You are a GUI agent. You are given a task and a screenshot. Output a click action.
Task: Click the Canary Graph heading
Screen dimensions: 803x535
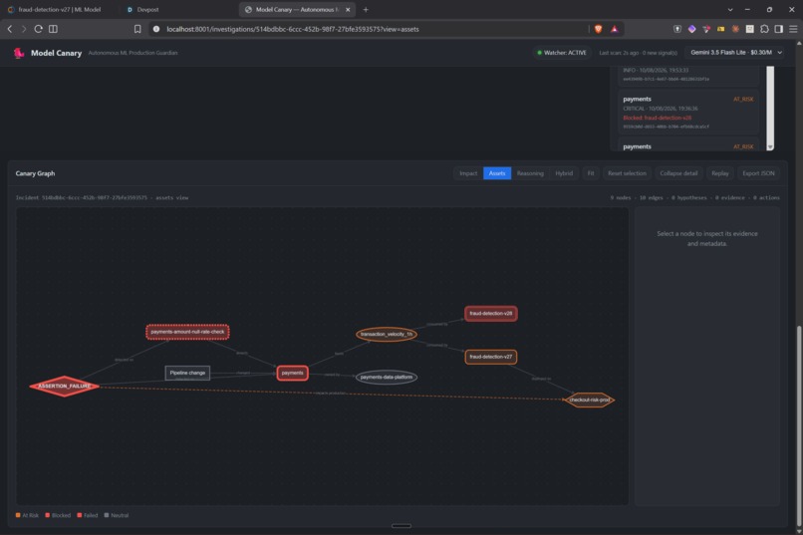[35, 173]
